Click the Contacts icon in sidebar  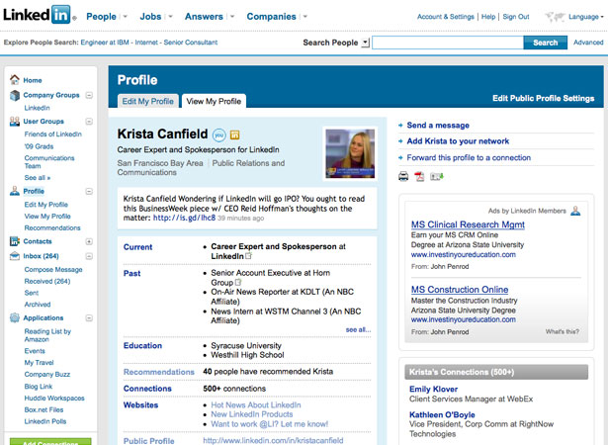click(x=15, y=241)
